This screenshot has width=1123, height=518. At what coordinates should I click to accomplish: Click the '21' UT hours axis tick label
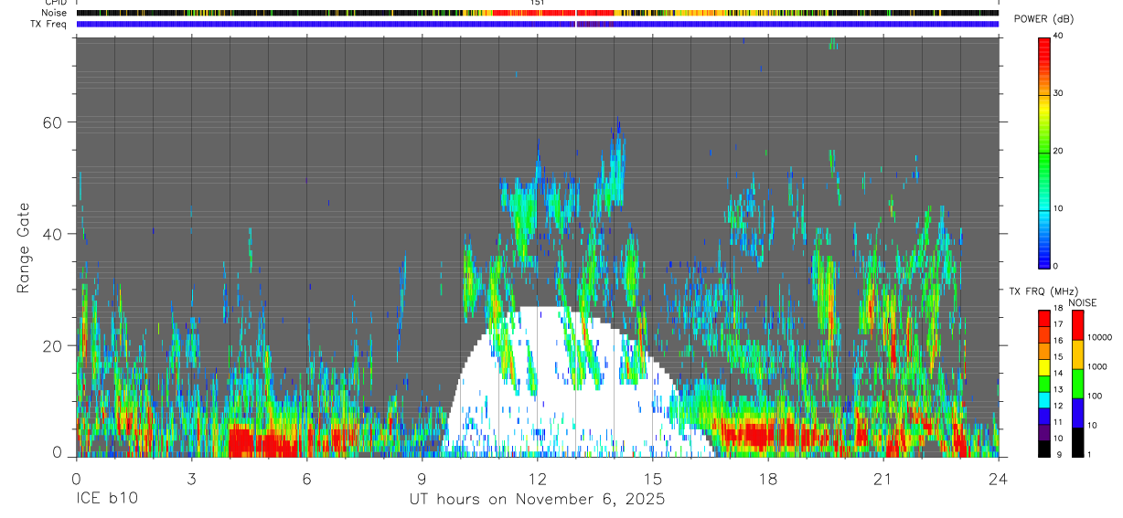point(883,479)
